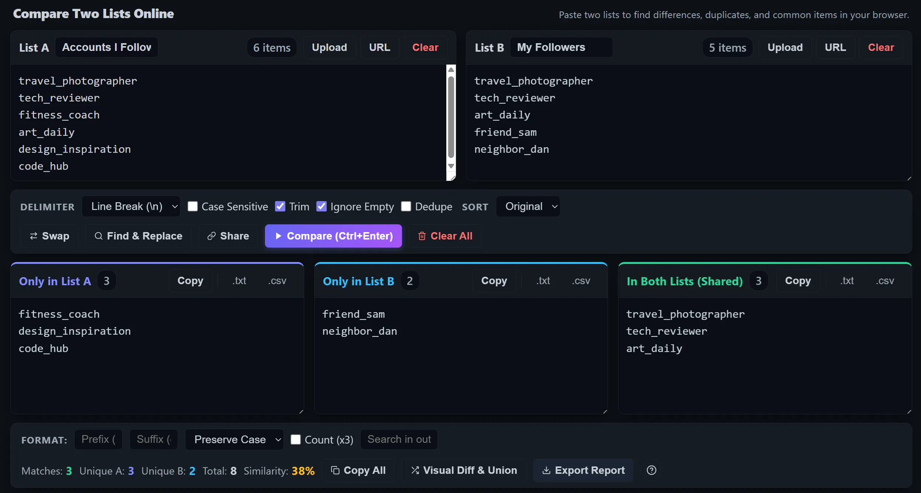Click the List A scrollbar thumb

pos(451,117)
